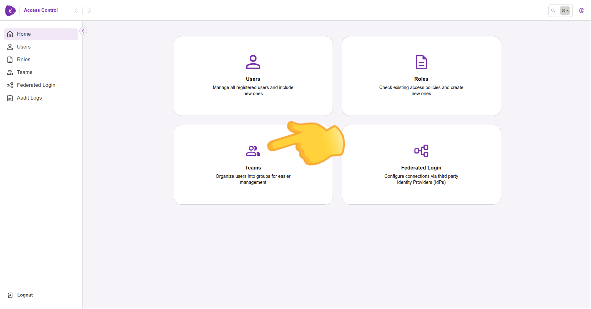Click the Teams card group icon

coord(253,151)
